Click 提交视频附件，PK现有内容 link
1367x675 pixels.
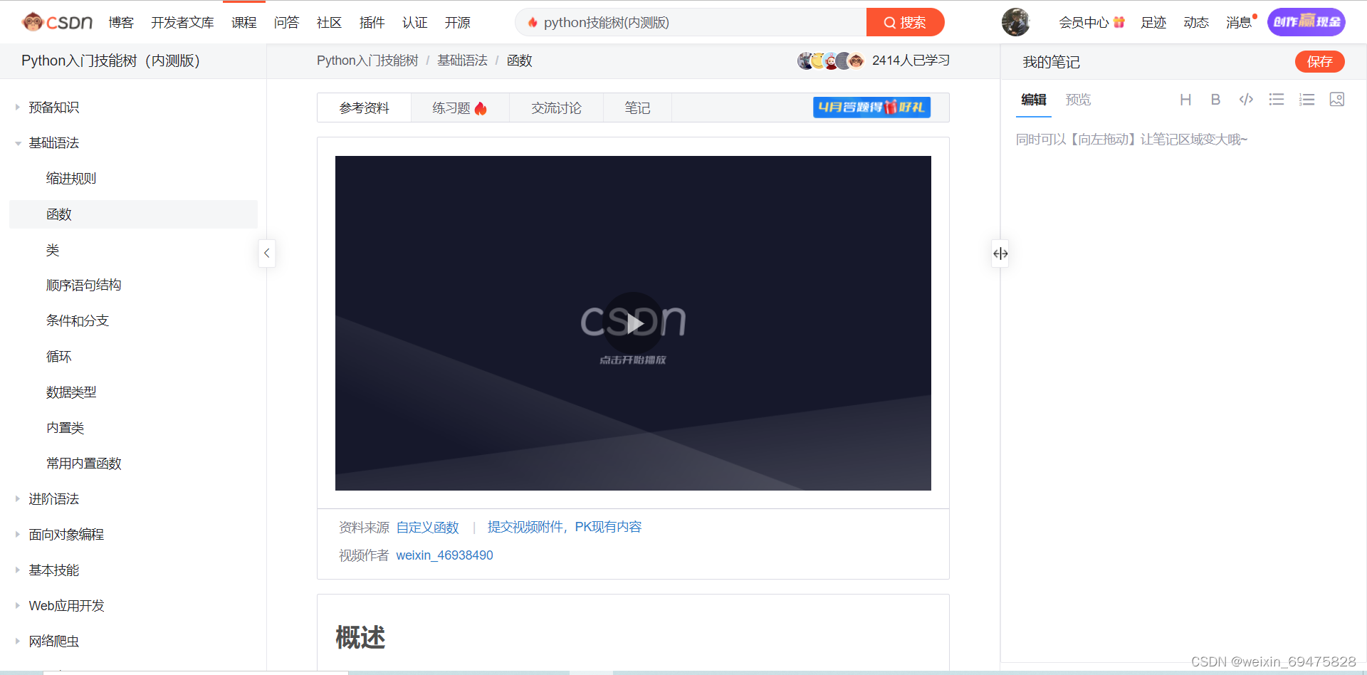pos(564,527)
